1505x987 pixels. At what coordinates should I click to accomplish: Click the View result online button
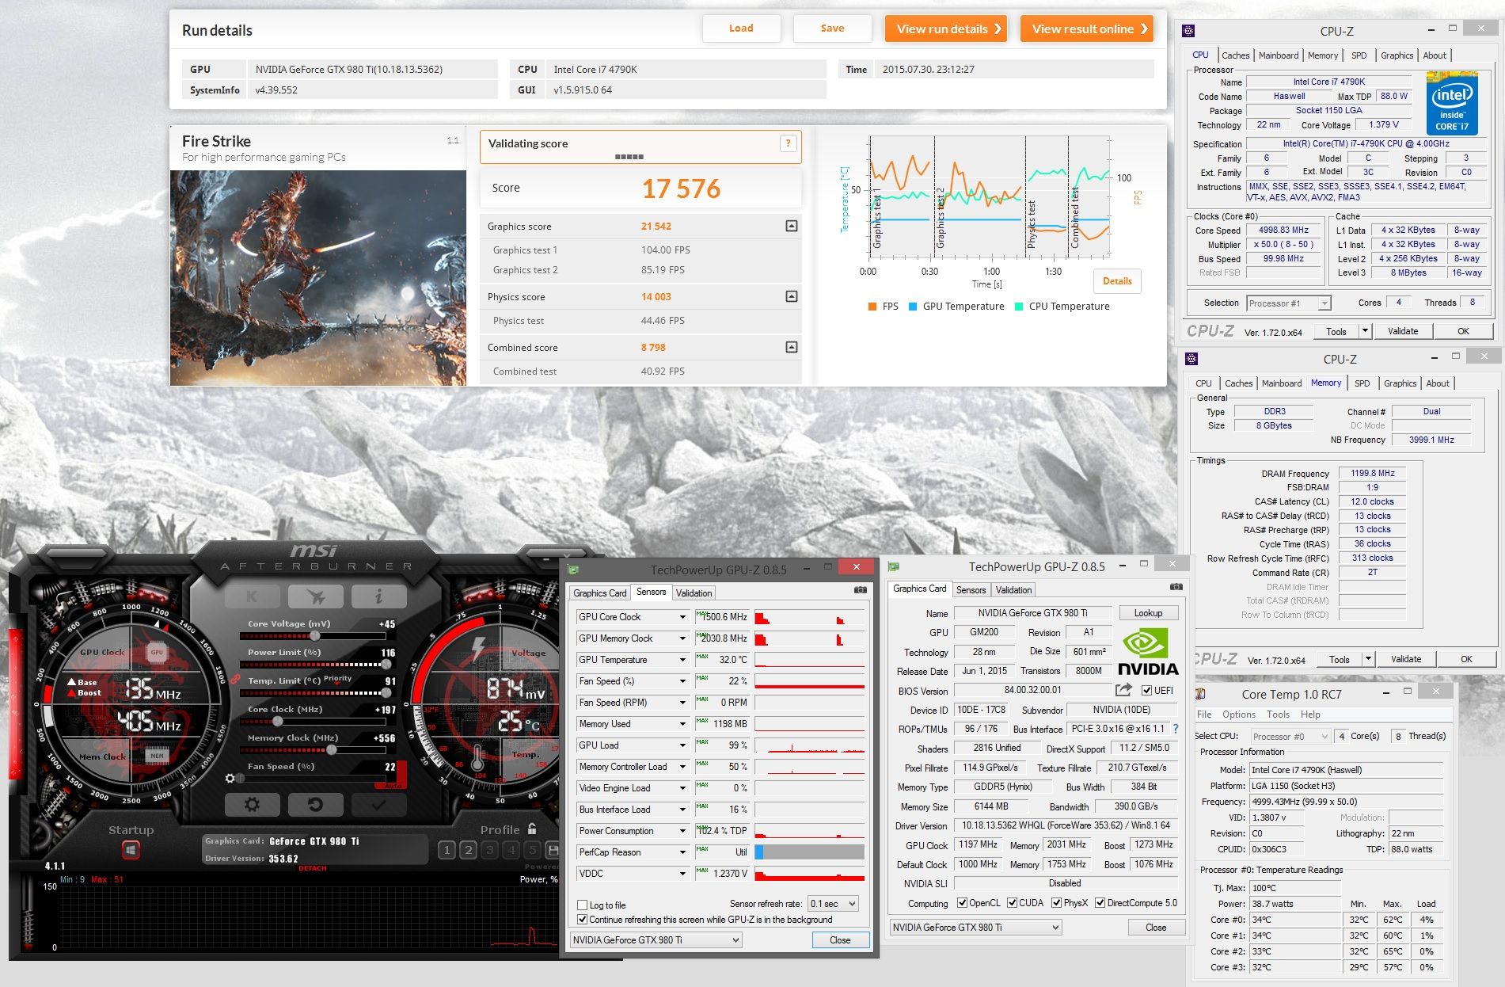pos(1087,29)
